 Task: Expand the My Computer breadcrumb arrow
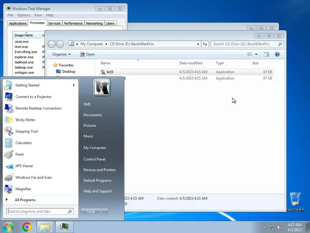pos(106,44)
